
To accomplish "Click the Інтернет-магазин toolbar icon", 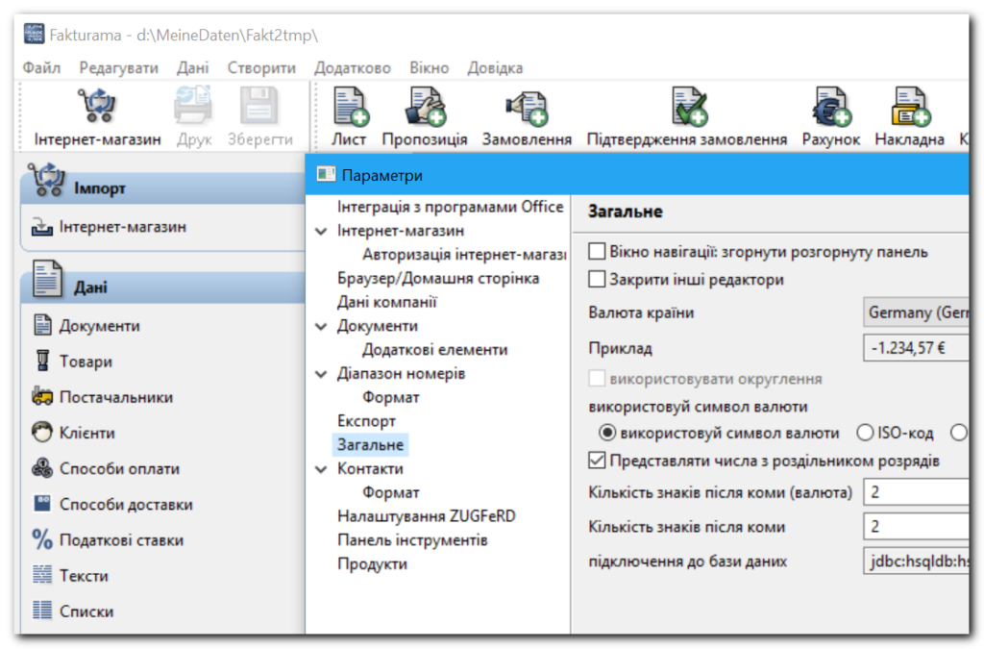I will (x=97, y=106).
